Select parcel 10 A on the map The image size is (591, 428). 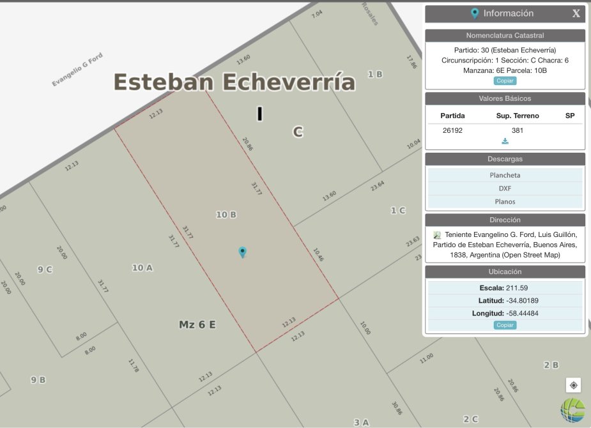coord(142,268)
